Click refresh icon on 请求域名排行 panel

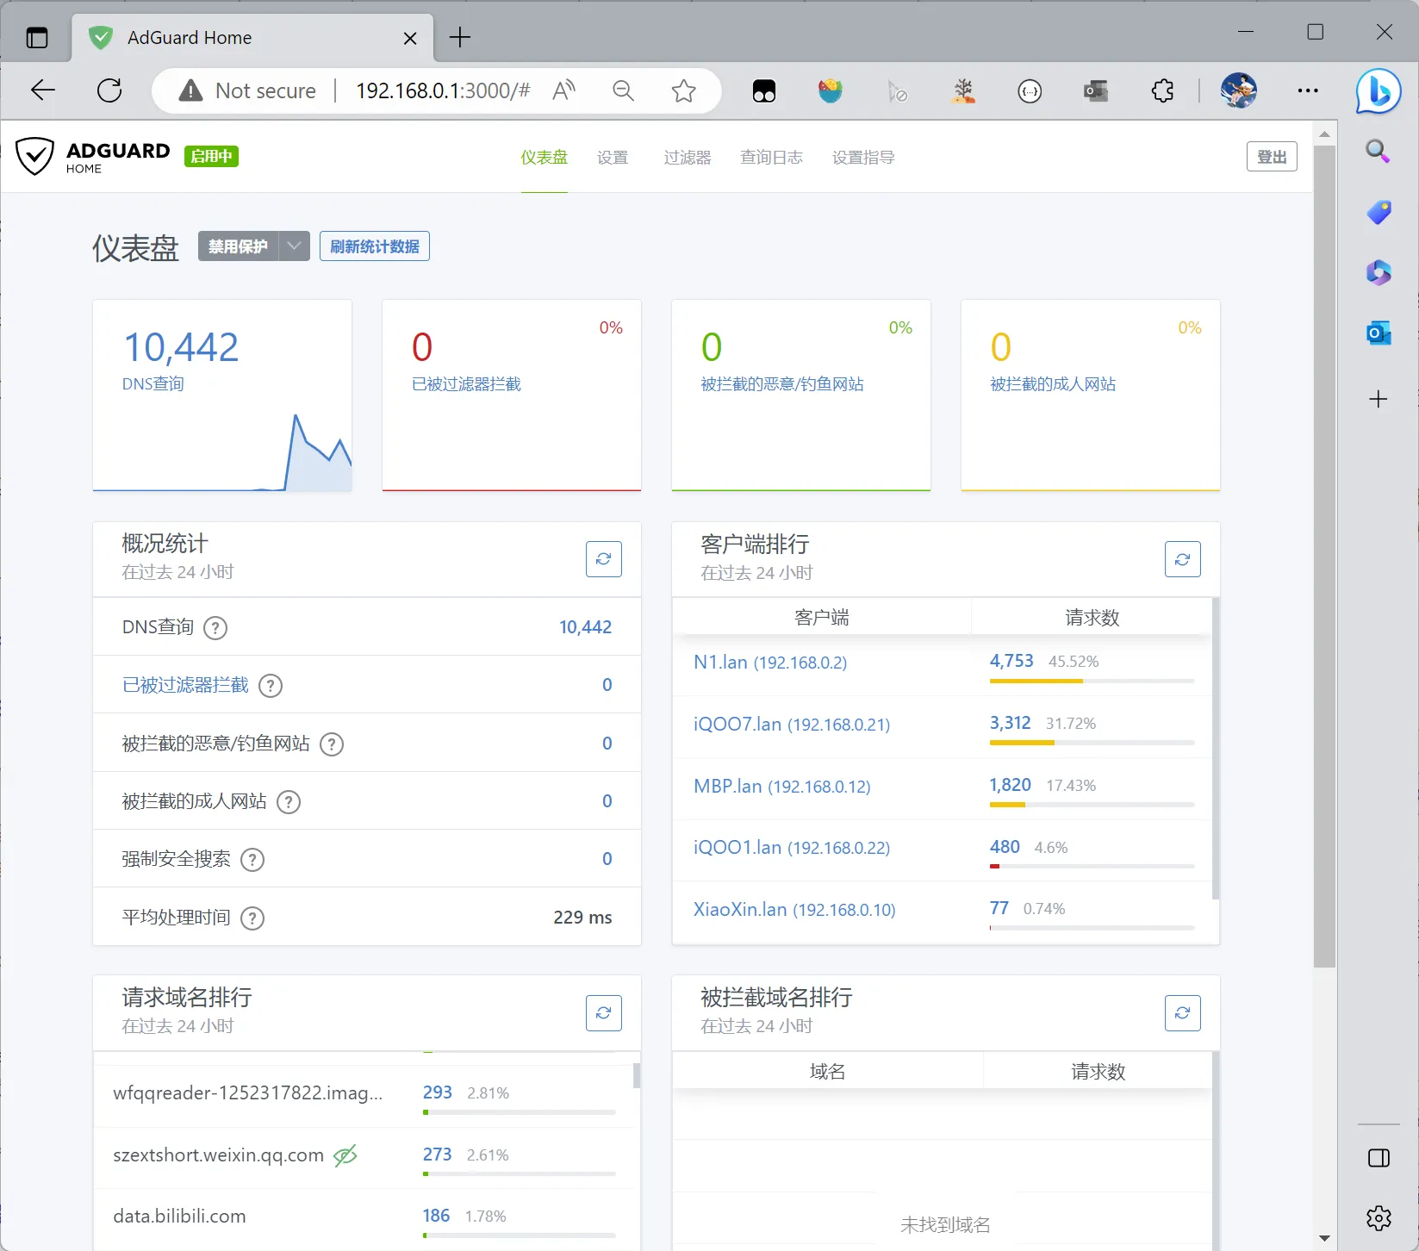603,1013
